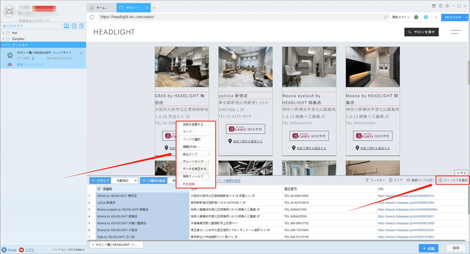Click the blue round toolbar icon
This screenshot has width=470, height=254.
(x=426, y=18)
